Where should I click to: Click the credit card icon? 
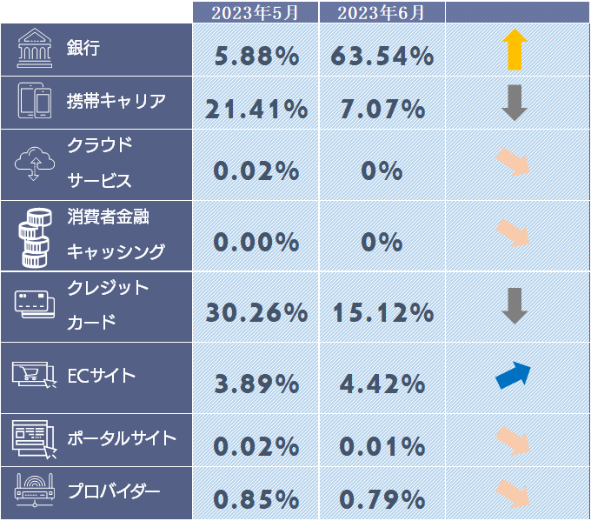[x=35, y=304]
